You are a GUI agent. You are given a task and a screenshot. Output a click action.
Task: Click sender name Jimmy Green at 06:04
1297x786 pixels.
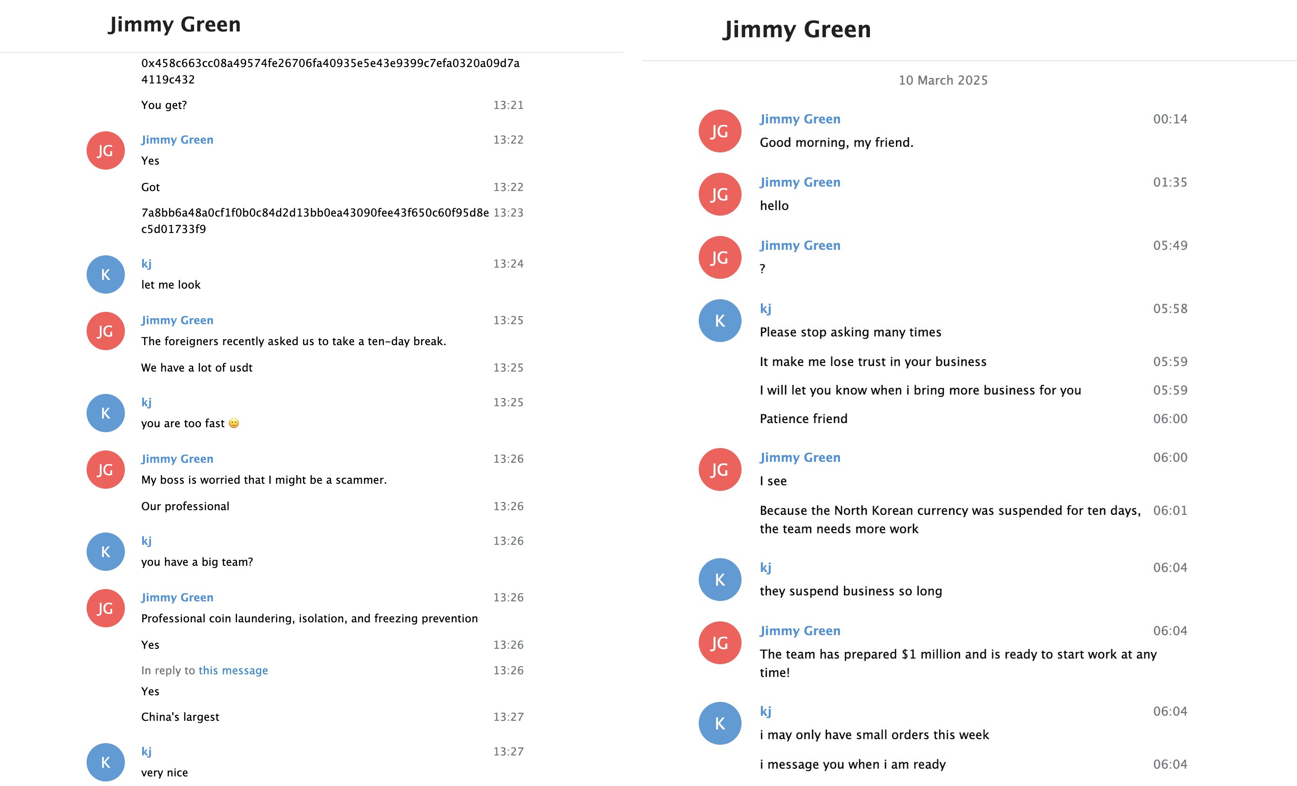click(x=800, y=631)
